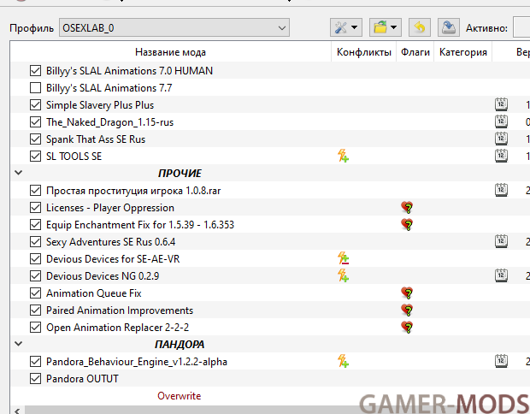530x414 pixels.
Task: Click the conflict lightning icon for SL TOOLS SE
Action: (343, 156)
